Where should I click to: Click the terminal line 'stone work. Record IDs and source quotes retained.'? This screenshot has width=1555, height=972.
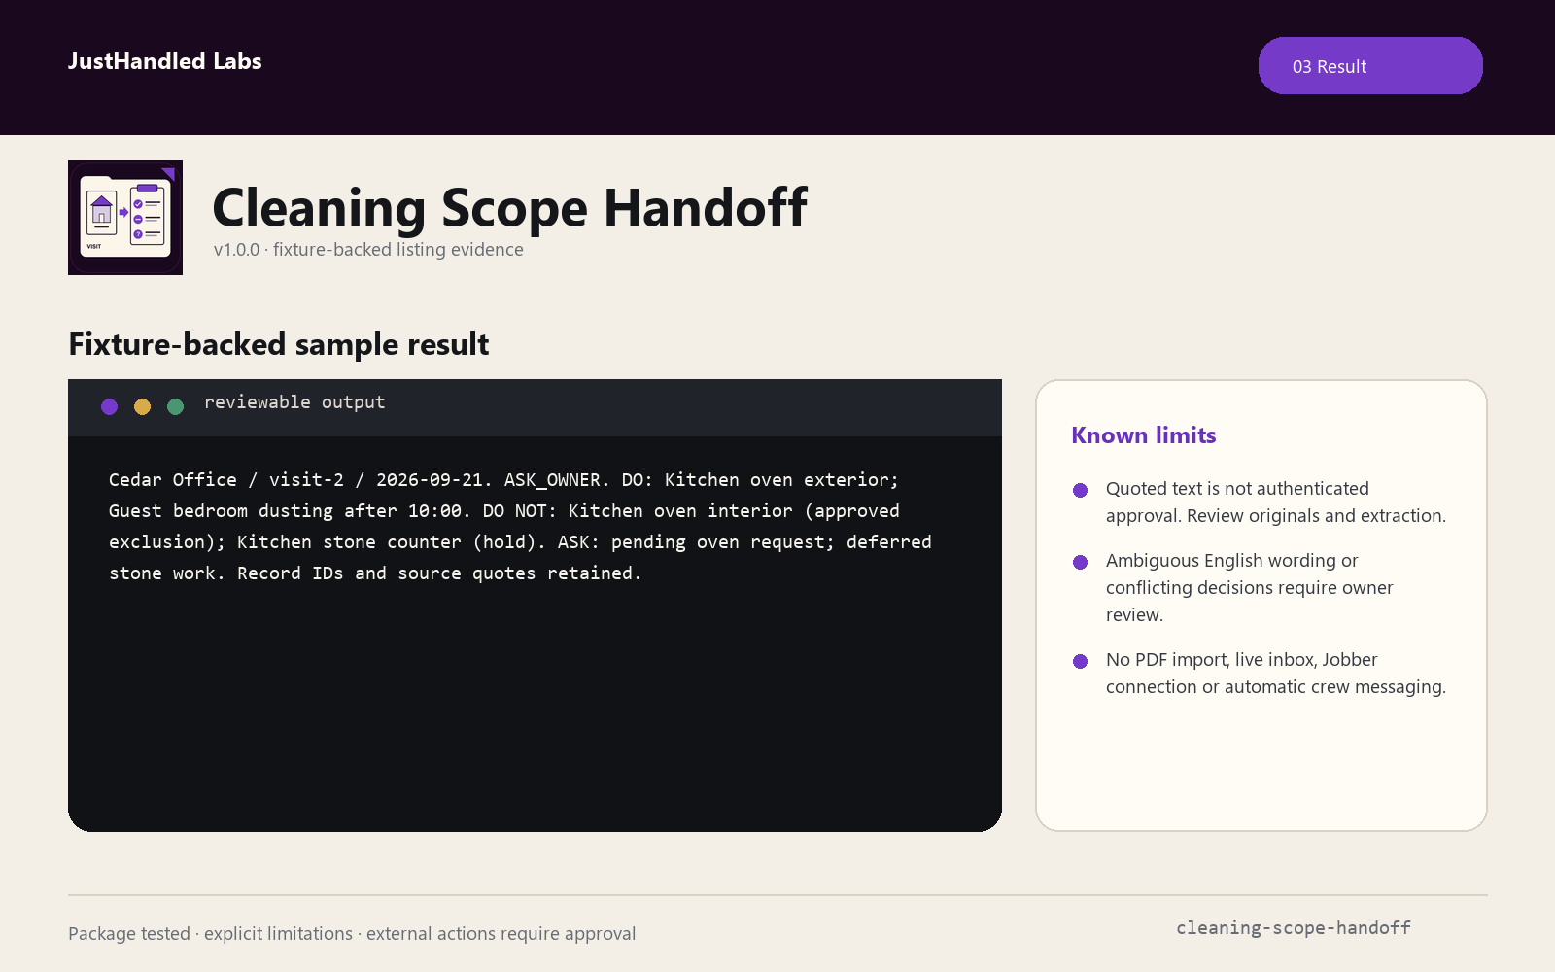375,573
